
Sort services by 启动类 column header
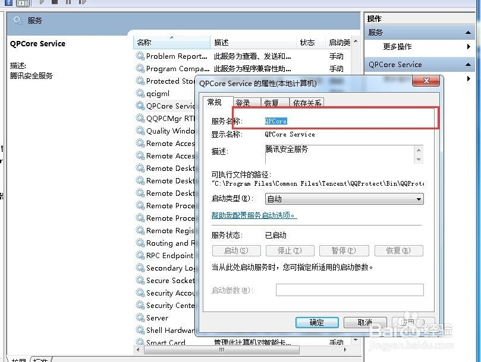point(339,43)
